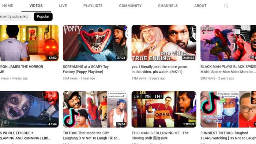Sort videos by Recently uploaded
This screenshot has width=256, height=144.
[15, 17]
